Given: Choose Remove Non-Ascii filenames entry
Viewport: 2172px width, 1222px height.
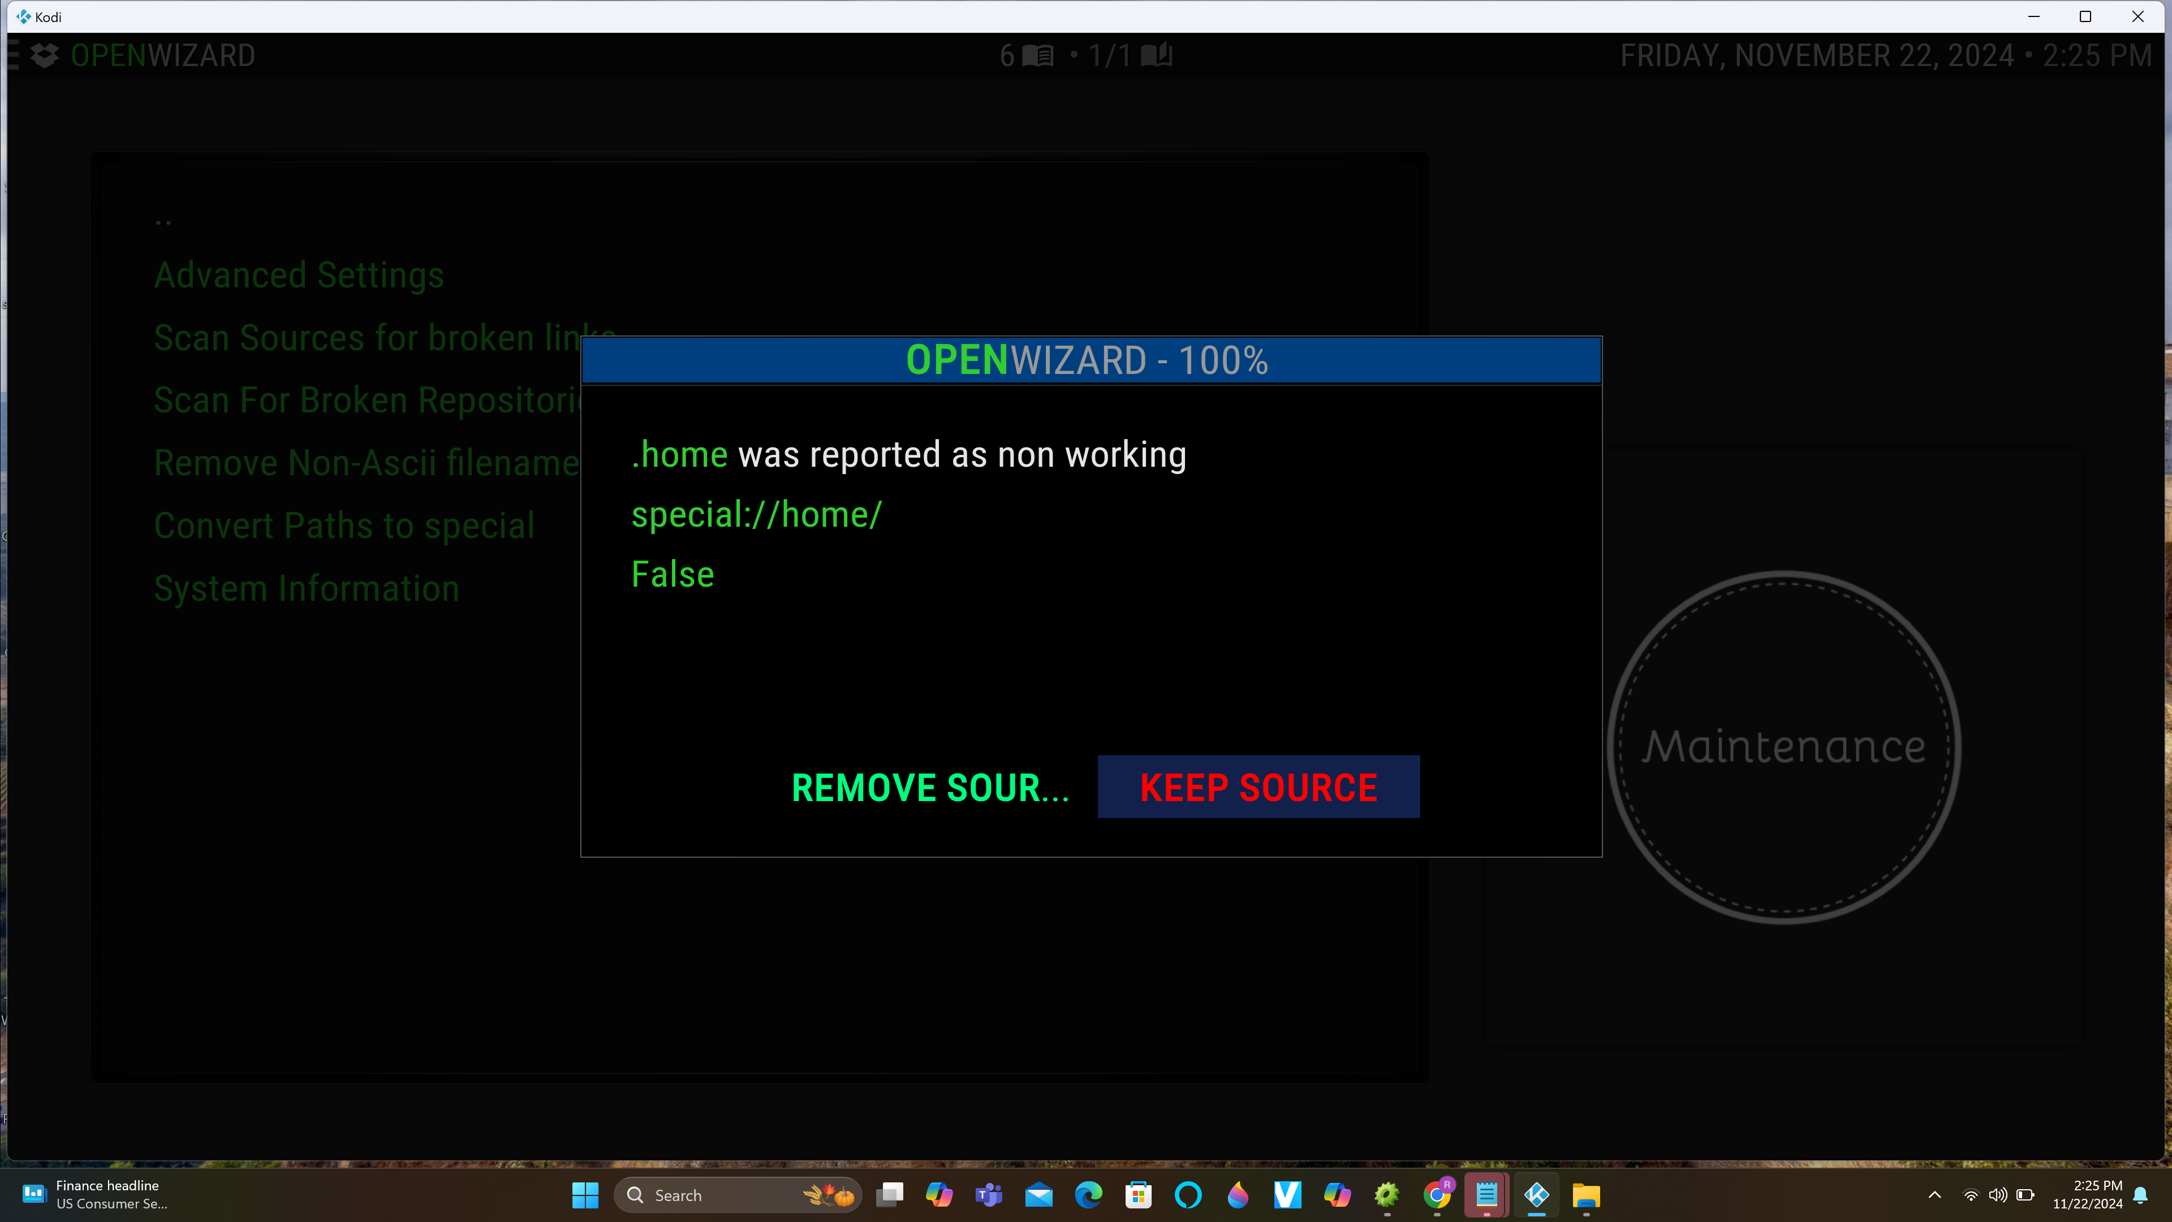Looking at the screenshot, I should point(367,462).
